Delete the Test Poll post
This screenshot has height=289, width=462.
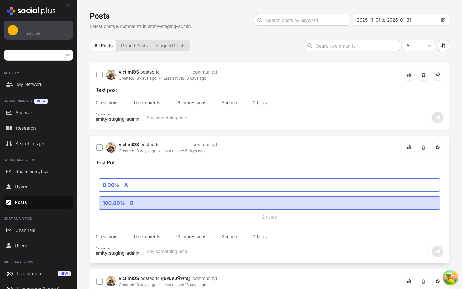click(x=423, y=147)
